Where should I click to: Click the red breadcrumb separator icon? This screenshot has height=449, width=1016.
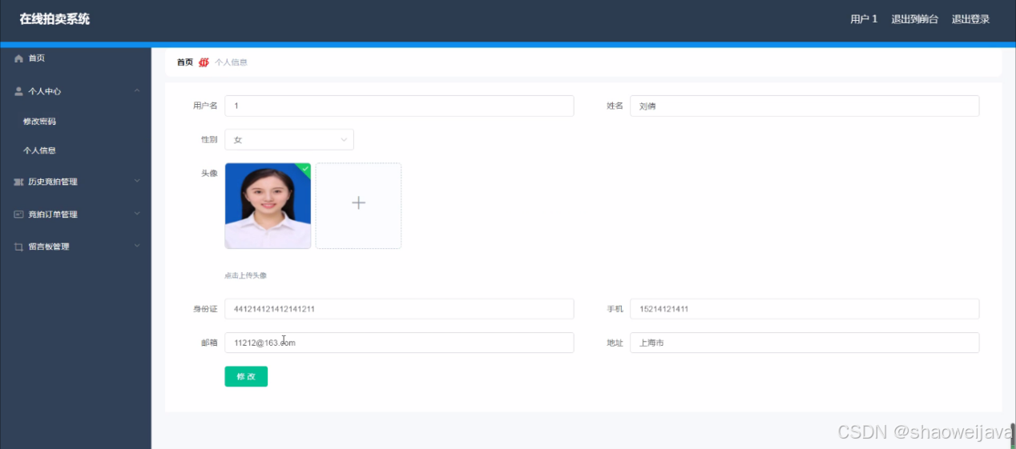204,62
